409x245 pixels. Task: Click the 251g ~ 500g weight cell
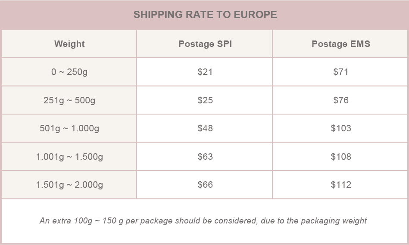click(x=69, y=100)
